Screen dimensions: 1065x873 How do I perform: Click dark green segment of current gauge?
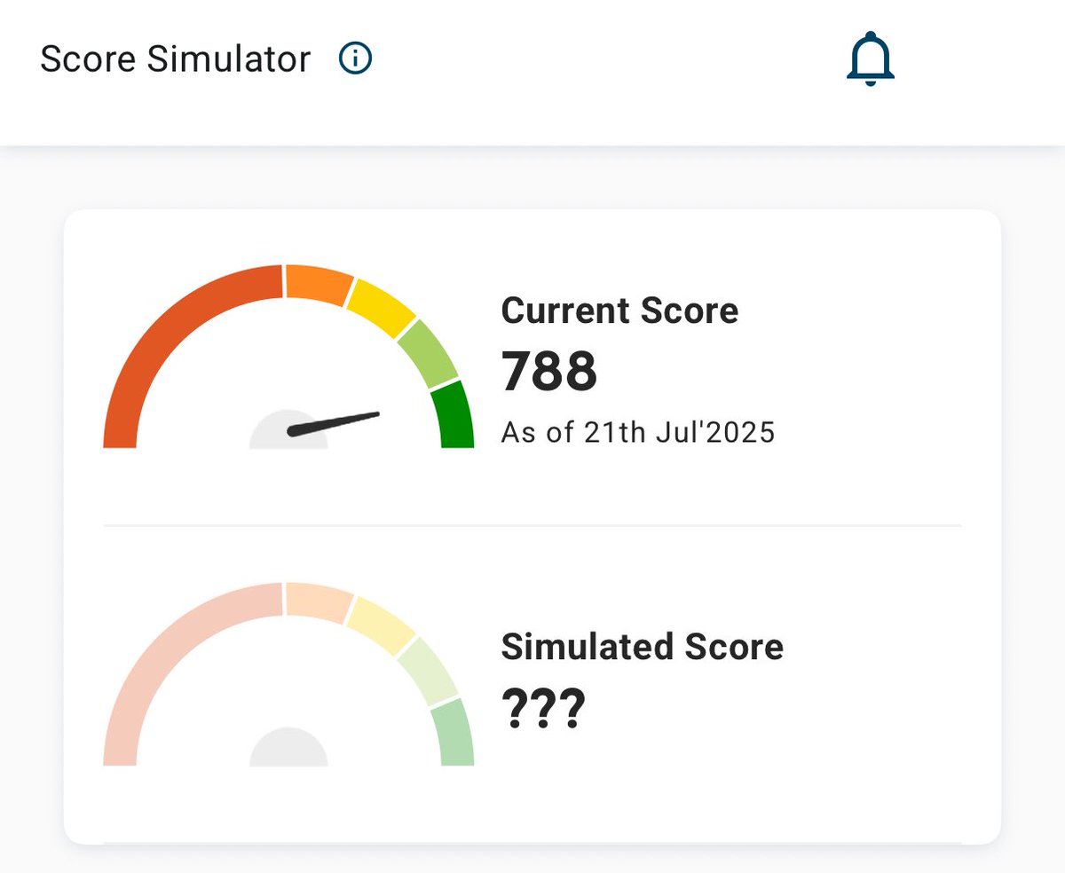(x=454, y=414)
